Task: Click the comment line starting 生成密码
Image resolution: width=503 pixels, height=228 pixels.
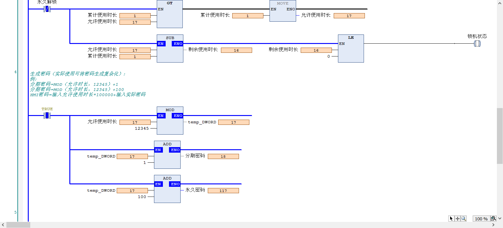Action: (x=78, y=74)
